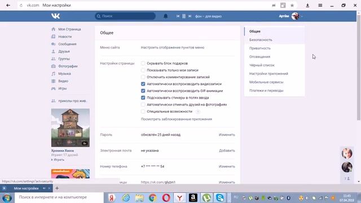
Task: Switch to Мобильные сервисы tab
Action: [275, 82]
